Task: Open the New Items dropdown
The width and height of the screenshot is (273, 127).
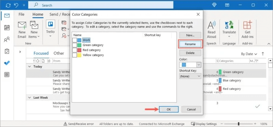Action: (34, 30)
